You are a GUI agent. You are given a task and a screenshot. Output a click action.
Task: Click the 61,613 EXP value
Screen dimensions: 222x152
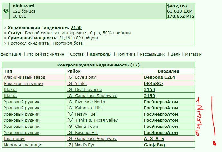(180, 11)
